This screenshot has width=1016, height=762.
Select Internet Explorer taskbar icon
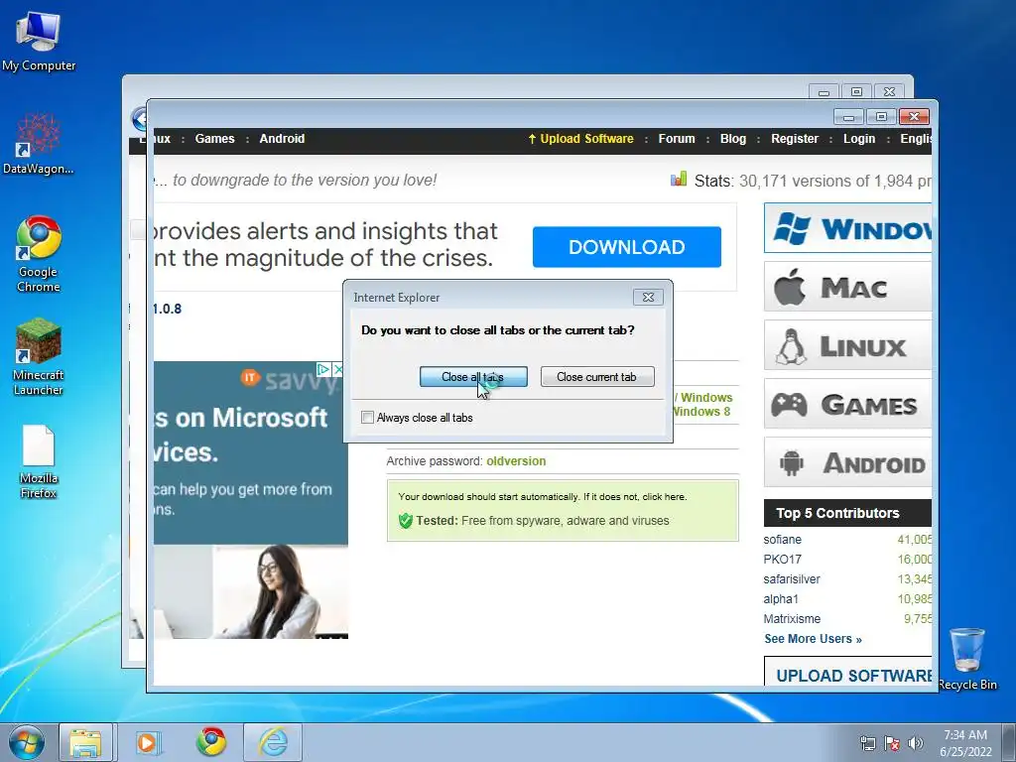[273, 742]
